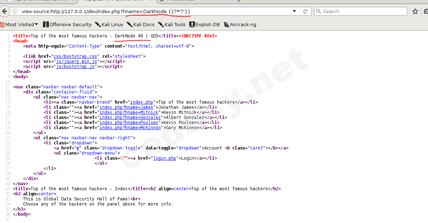The image size is (428, 223).
Task: Click 'dropdown-toggle' class value on line 23
Action: pos(121,148)
